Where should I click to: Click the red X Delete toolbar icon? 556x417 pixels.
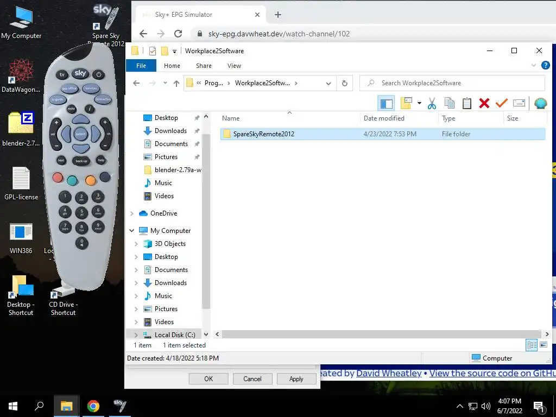coord(484,103)
